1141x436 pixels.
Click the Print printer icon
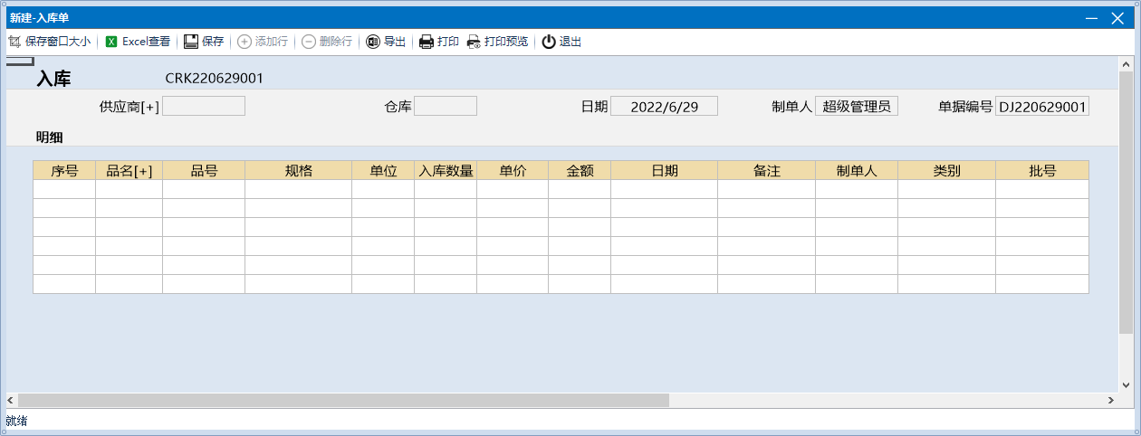(427, 42)
